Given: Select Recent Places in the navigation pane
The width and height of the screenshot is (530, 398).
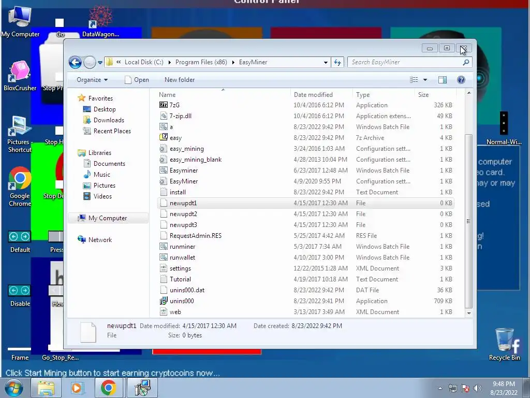Looking at the screenshot, I should [x=112, y=131].
